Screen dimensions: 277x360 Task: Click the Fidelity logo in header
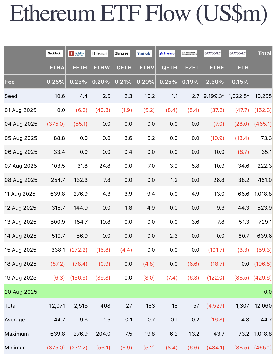77,53
